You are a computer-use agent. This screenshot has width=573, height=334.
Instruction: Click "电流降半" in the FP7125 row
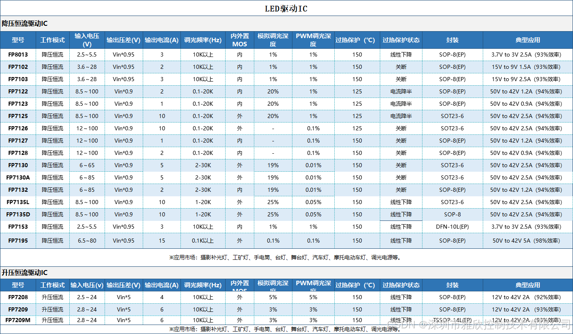tap(401, 116)
